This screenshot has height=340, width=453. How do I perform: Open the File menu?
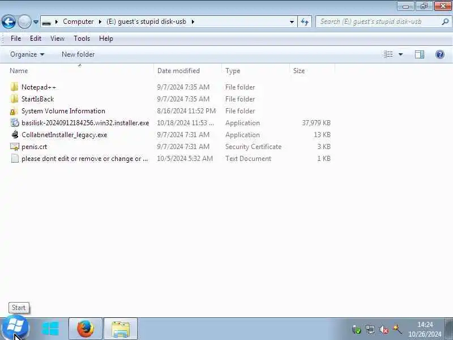coord(16,39)
